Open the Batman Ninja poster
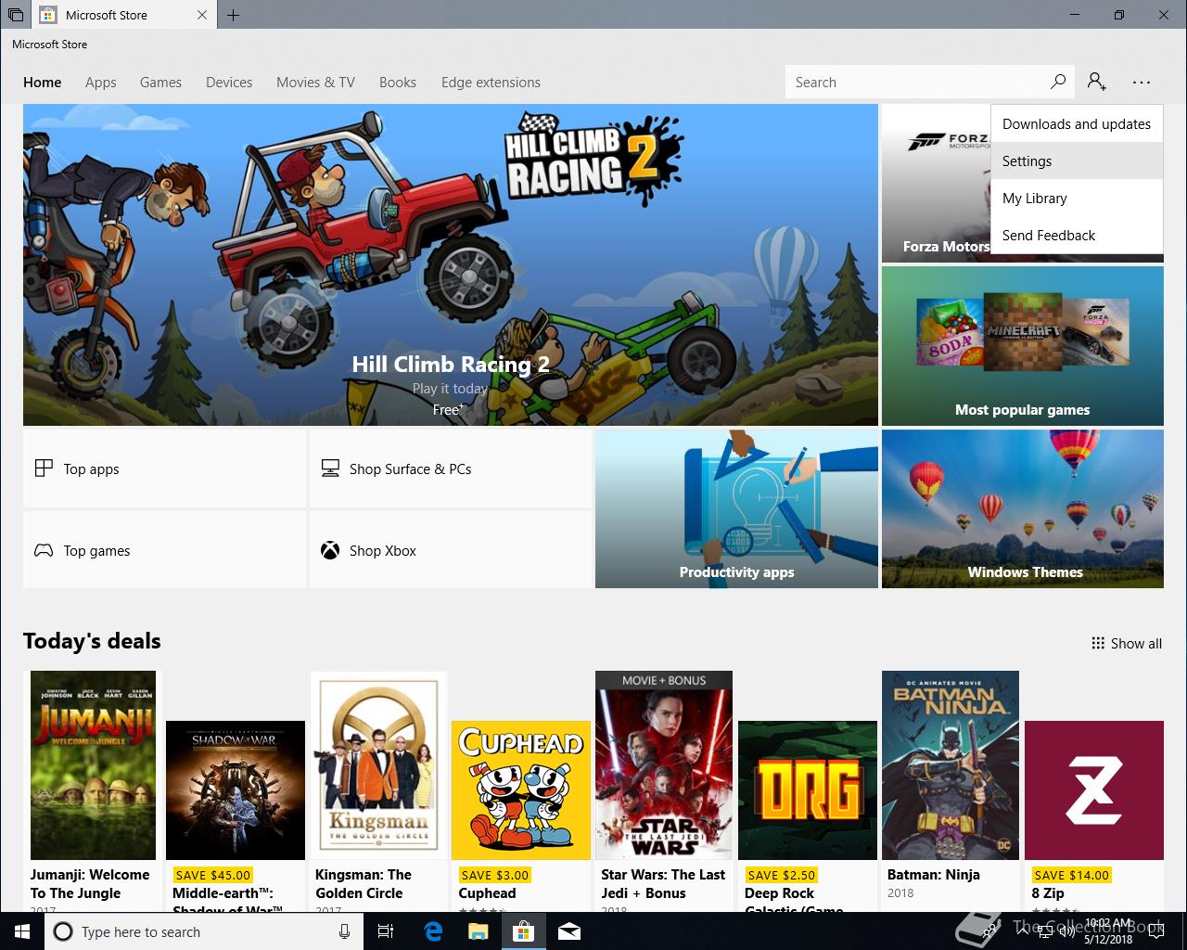 point(951,765)
